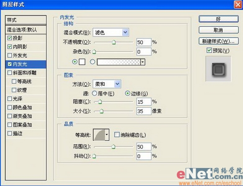
Task: Uncheck the 内阴影 effect checkbox
Action: (10, 46)
